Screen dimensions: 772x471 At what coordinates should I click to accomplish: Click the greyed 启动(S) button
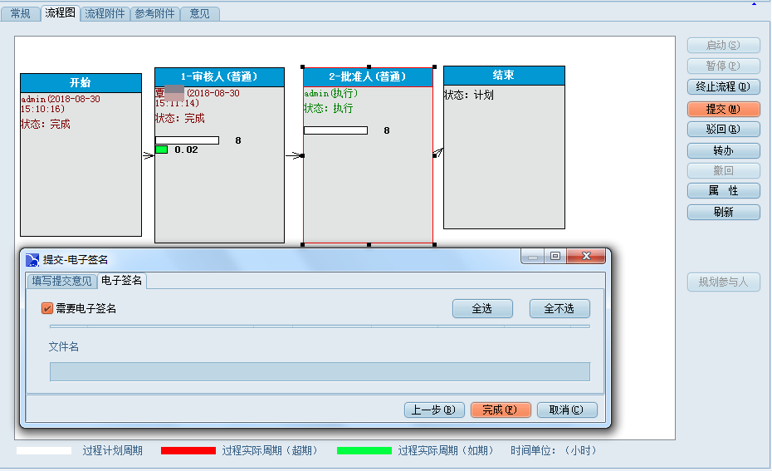pyautogui.click(x=723, y=46)
